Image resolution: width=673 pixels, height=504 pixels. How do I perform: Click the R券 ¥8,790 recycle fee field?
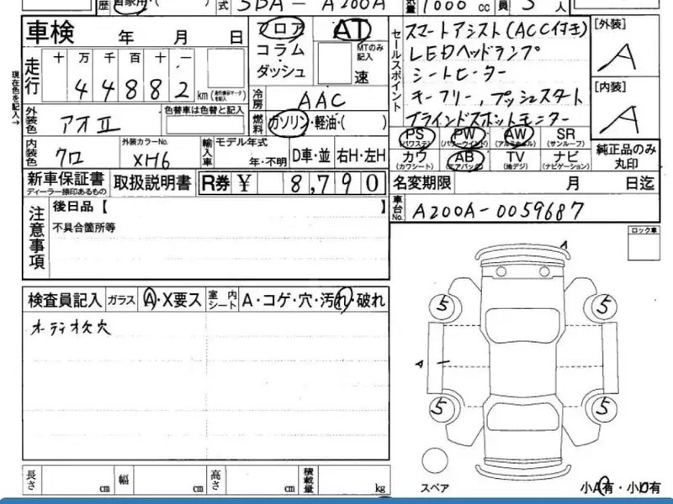294,182
